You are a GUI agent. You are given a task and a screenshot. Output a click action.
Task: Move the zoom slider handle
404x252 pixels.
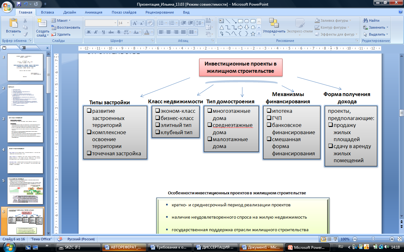[373, 239]
